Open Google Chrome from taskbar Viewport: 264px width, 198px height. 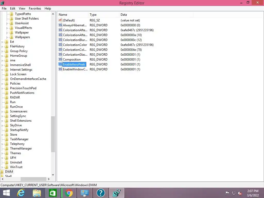(x=69, y=193)
